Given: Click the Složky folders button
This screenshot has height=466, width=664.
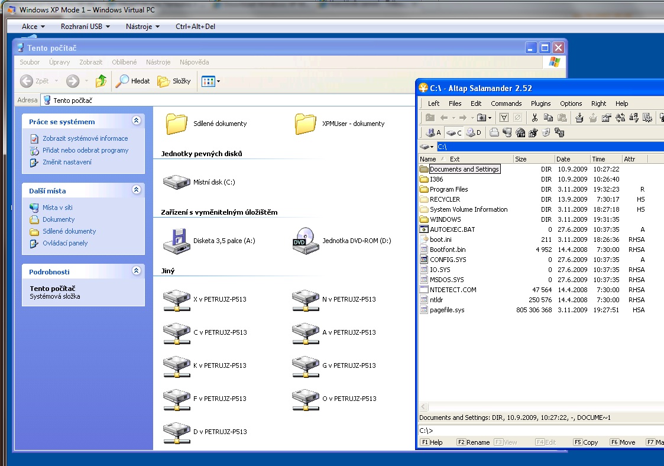Looking at the screenshot, I should point(174,81).
